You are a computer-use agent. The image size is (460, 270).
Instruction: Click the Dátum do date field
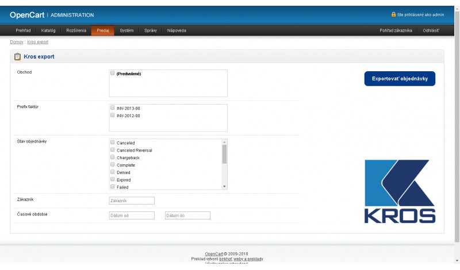[x=188, y=215]
